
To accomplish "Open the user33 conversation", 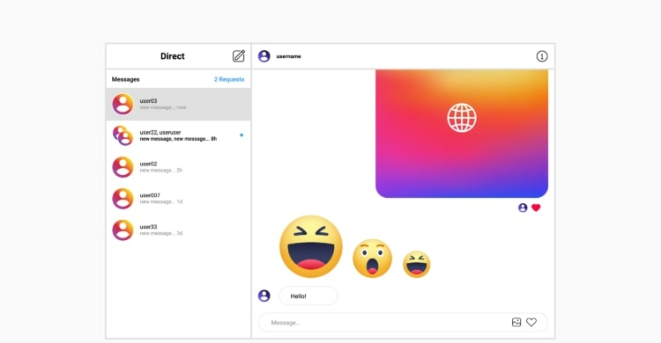I will click(x=178, y=230).
